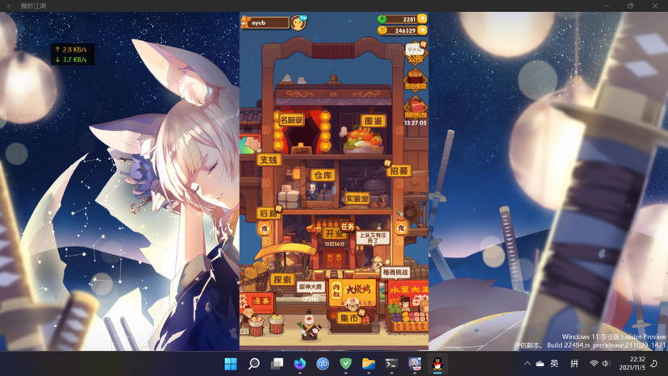Open the player avatar portrait

click(299, 23)
